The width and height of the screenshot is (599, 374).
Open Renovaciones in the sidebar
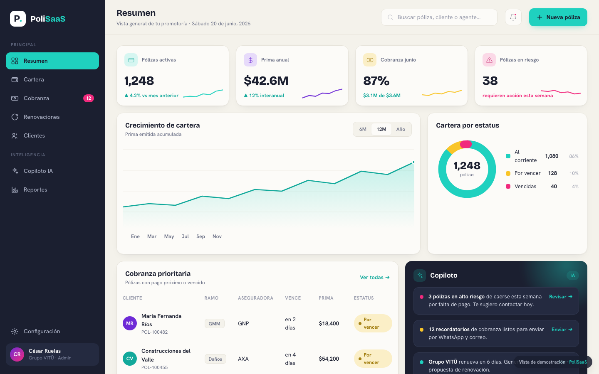(x=52, y=117)
